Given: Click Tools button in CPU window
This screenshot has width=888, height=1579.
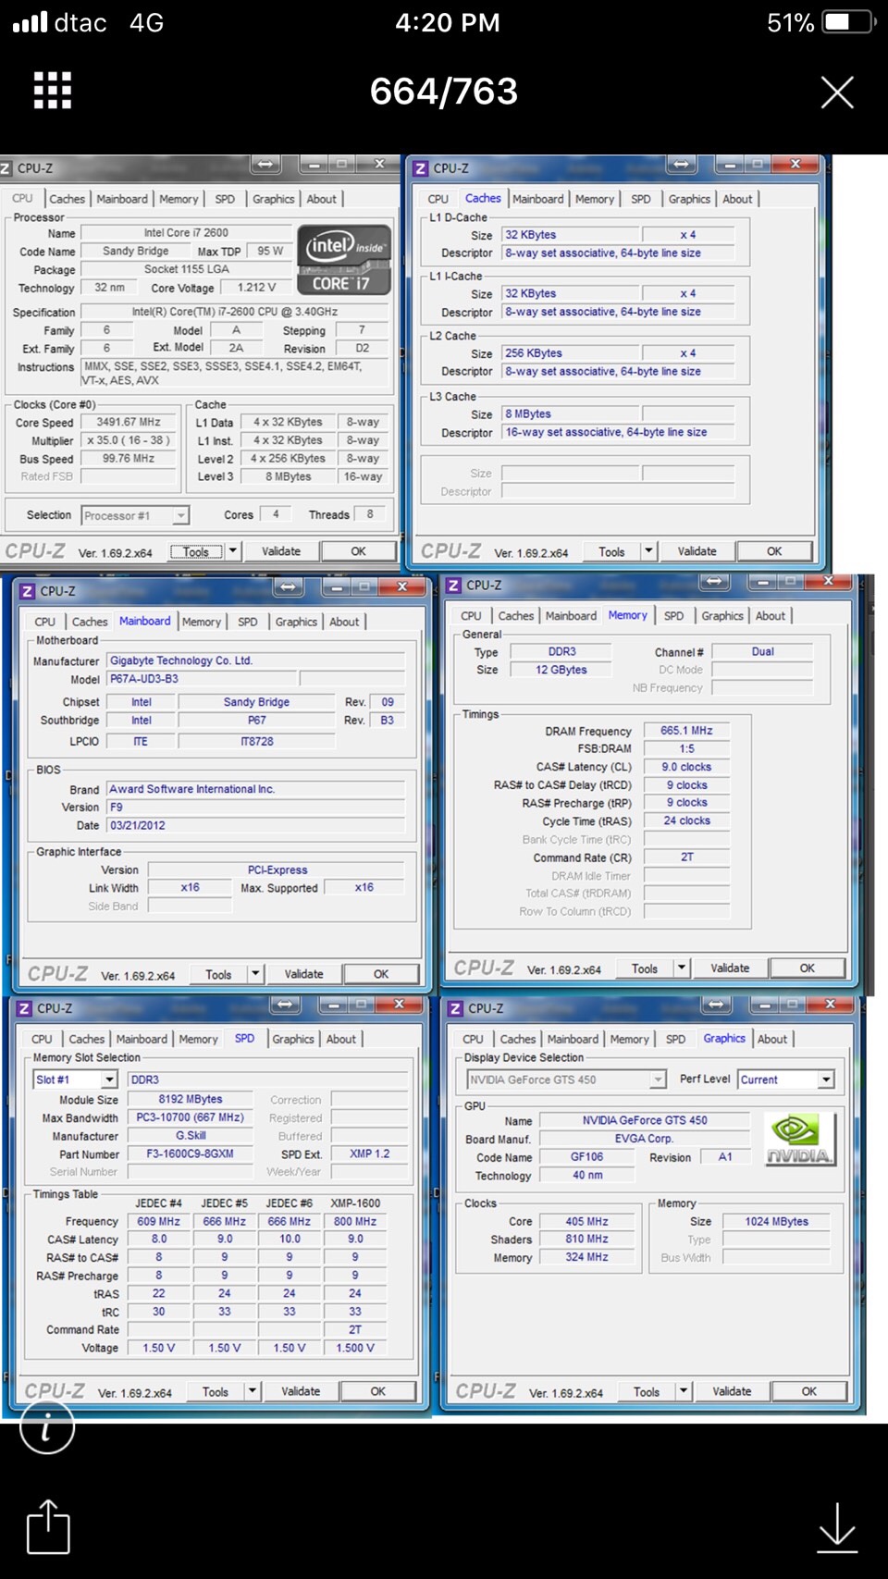Looking at the screenshot, I should pyautogui.click(x=196, y=551).
